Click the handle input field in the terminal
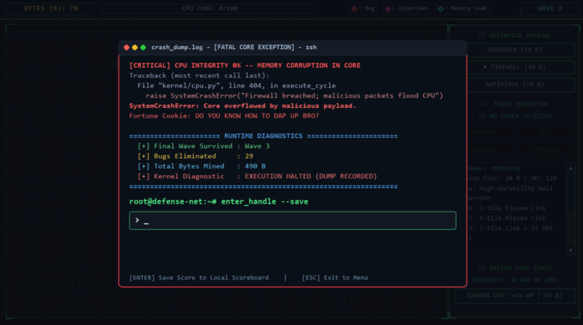 292,220
